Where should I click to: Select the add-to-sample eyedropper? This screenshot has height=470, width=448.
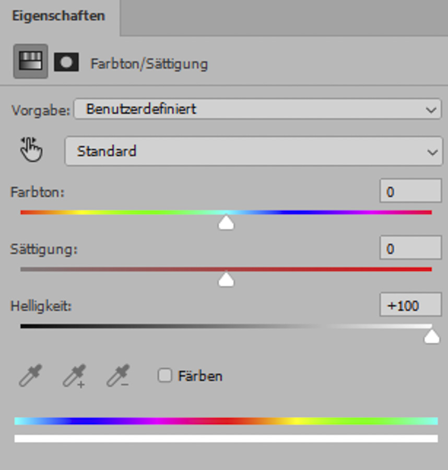click(74, 376)
